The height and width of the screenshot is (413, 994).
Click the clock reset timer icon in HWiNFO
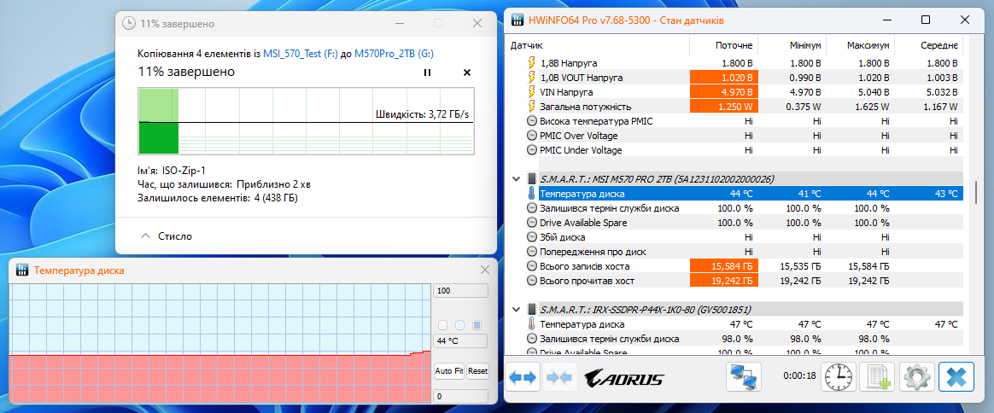pos(839,378)
